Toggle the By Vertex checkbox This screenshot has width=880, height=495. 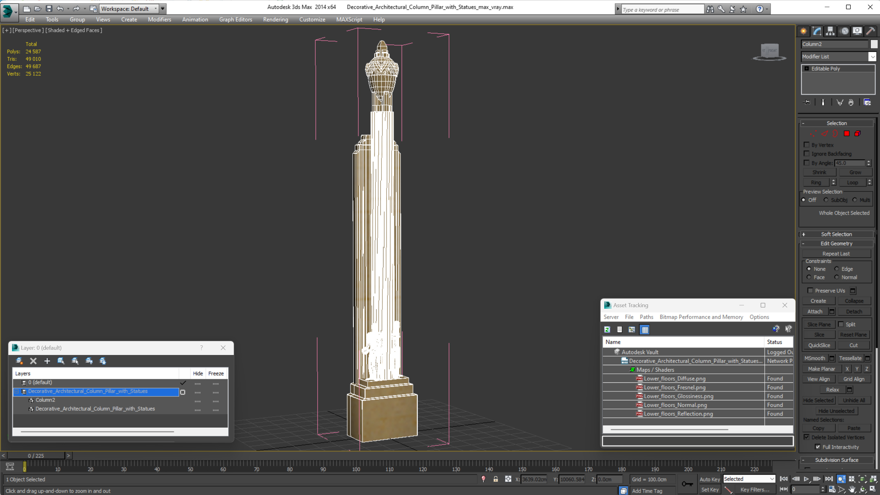pos(808,144)
